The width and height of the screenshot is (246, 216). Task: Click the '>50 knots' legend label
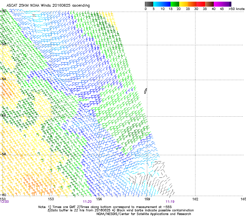236,9
